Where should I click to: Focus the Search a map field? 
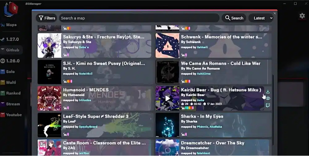tap(139, 18)
